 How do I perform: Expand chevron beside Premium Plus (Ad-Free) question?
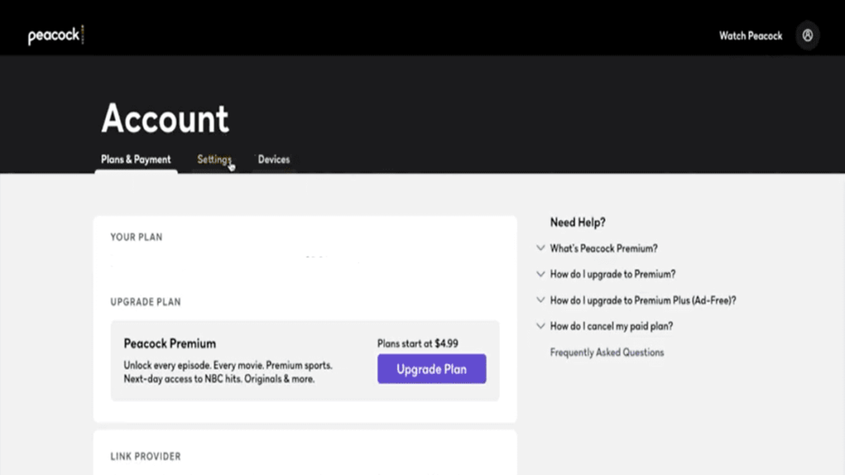(x=541, y=300)
